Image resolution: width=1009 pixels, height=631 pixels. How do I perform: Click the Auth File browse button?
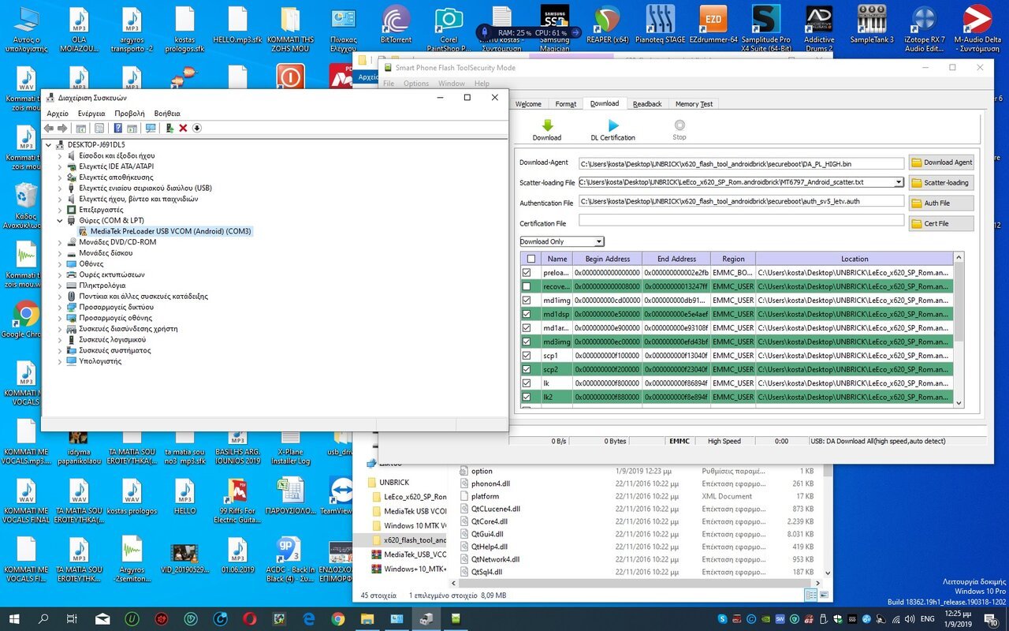click(x=941, y=203)
